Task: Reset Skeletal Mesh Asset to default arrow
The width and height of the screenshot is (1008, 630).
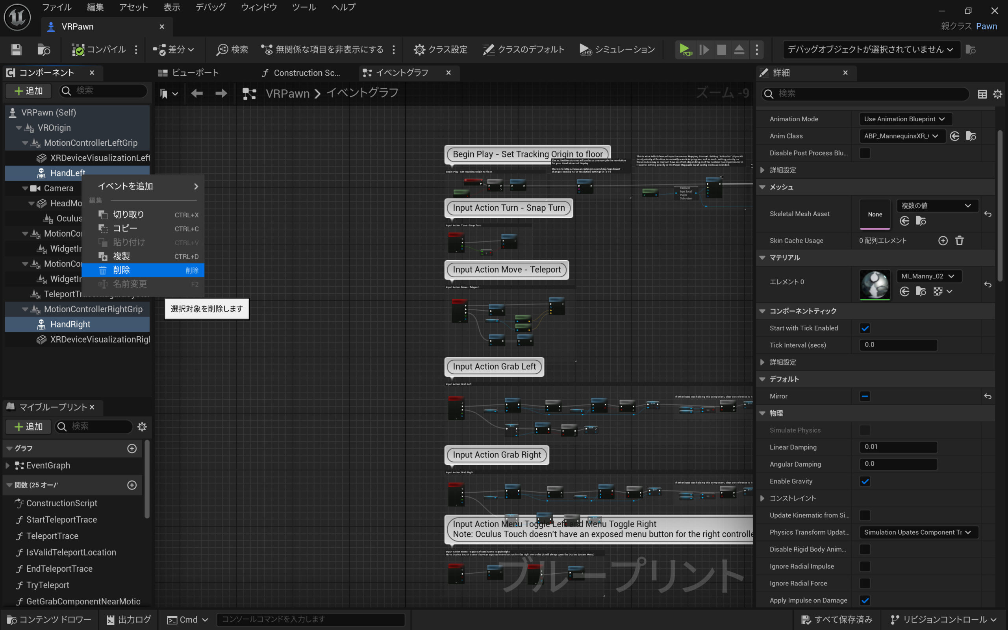Action: click(988, 214)
